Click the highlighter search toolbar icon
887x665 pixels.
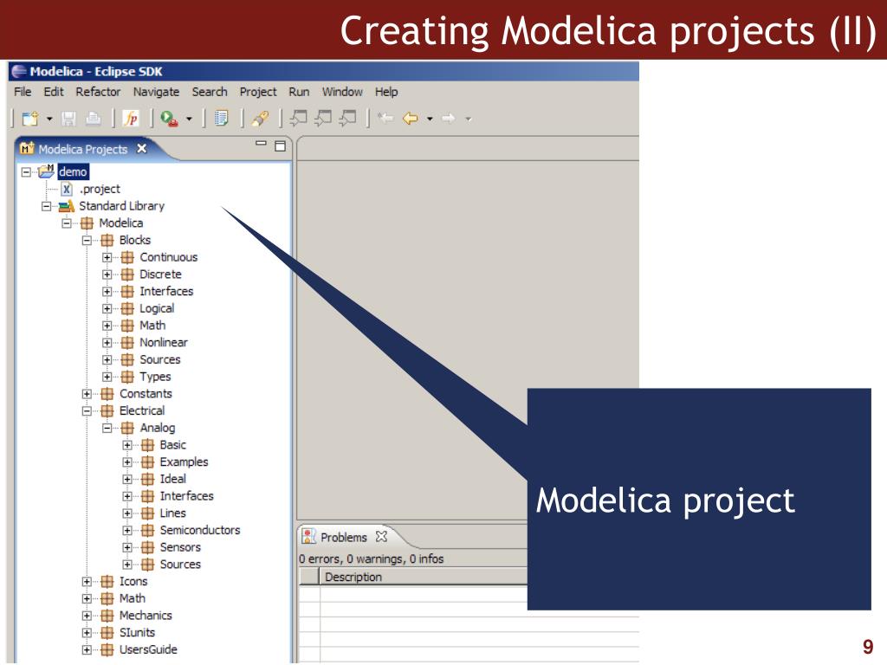(x=260, y=119)
